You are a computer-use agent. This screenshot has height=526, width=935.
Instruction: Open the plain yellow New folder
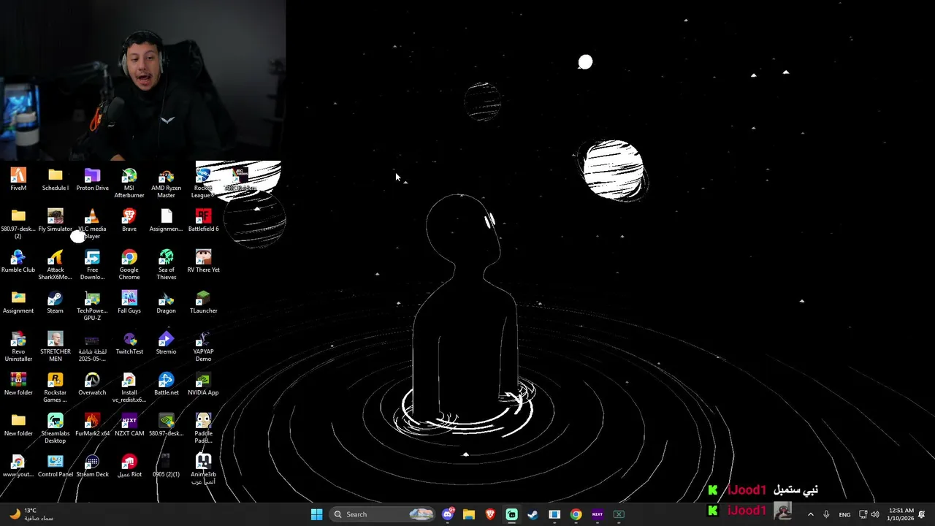(x=18, y=424)
